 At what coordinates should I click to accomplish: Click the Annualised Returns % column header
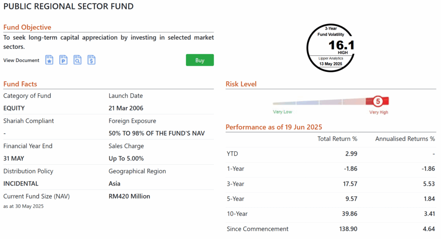pyautogui.click(x=405, y=139)
